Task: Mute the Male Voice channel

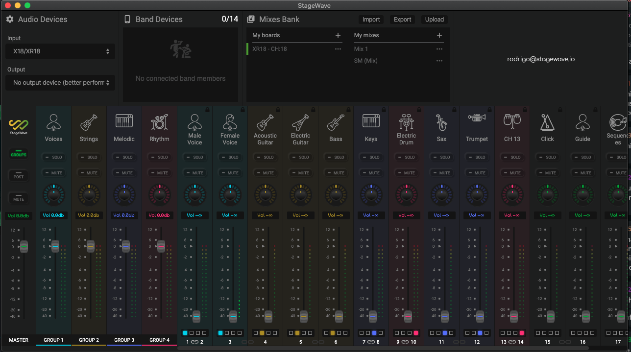Action: tap(194, 173)
